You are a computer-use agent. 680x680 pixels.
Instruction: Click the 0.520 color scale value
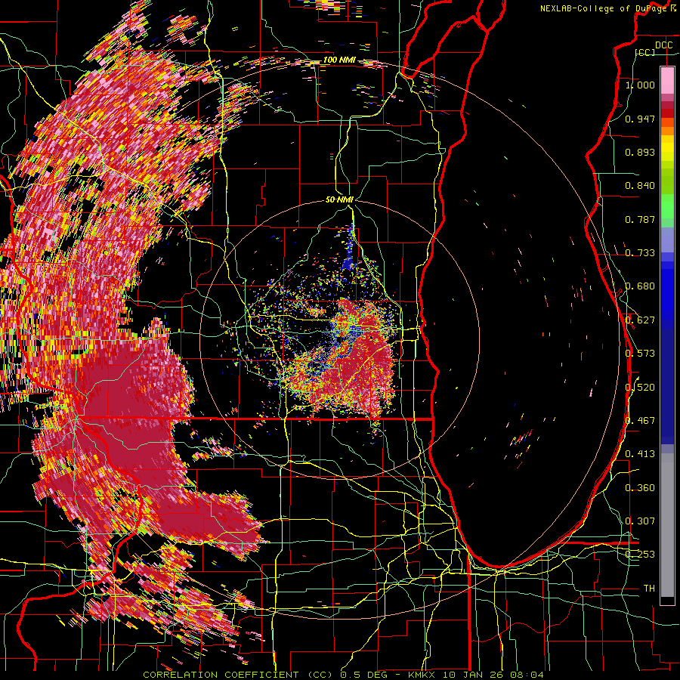coord(640,388)
